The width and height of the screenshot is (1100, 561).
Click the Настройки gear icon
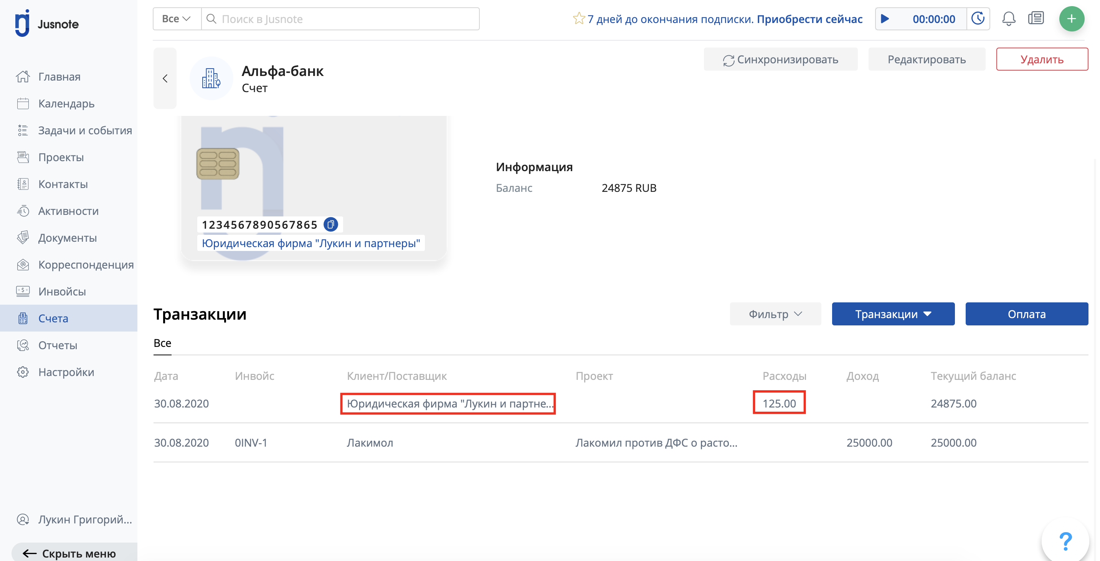[x=23, y=372]
